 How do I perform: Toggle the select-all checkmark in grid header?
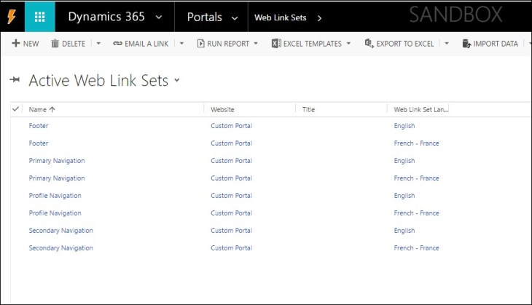16,109
